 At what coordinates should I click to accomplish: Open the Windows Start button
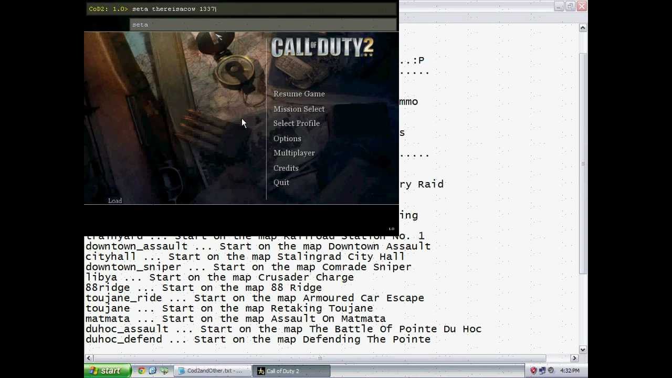107,371
